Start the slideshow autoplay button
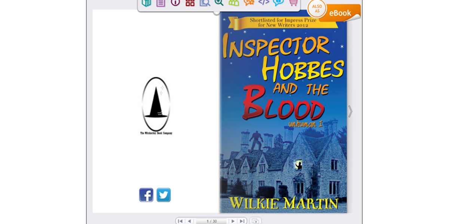The width and height of the screenshot is (449, 224). click(x=256, y=221)
